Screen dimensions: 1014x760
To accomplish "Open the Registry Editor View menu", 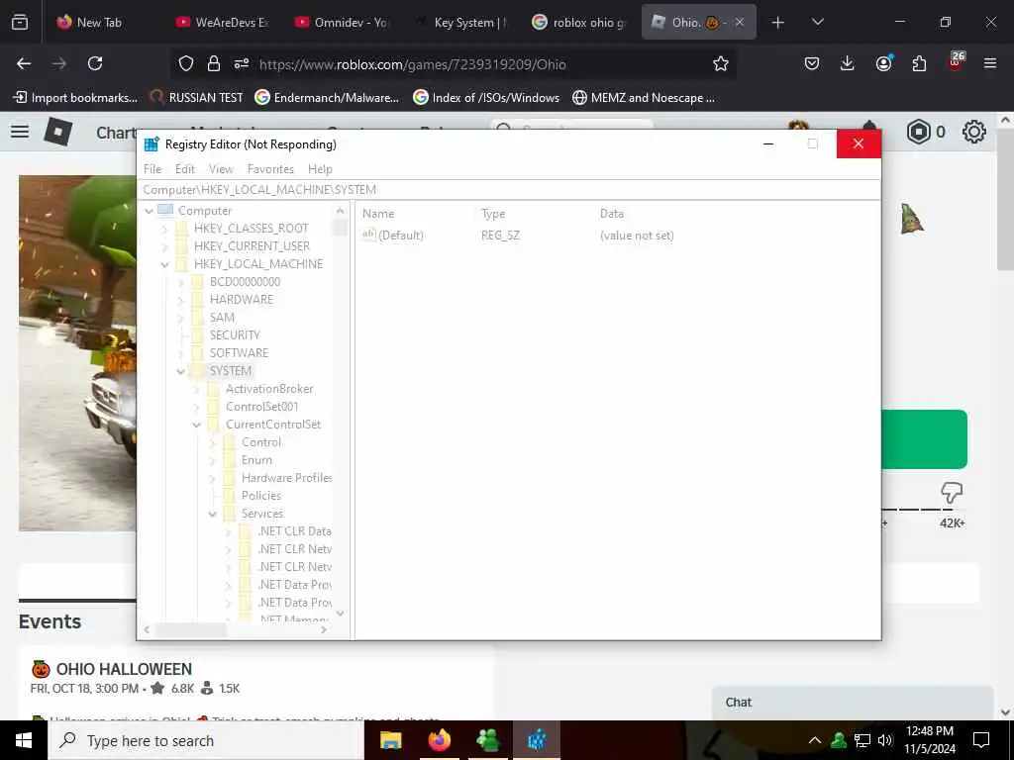I will [x=221, y=168].
